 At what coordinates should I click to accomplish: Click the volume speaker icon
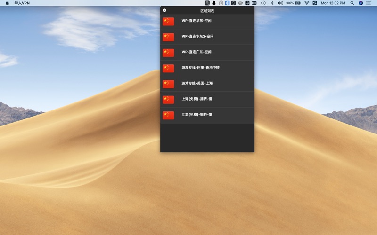pyautogui.click(x=280, y=3)
